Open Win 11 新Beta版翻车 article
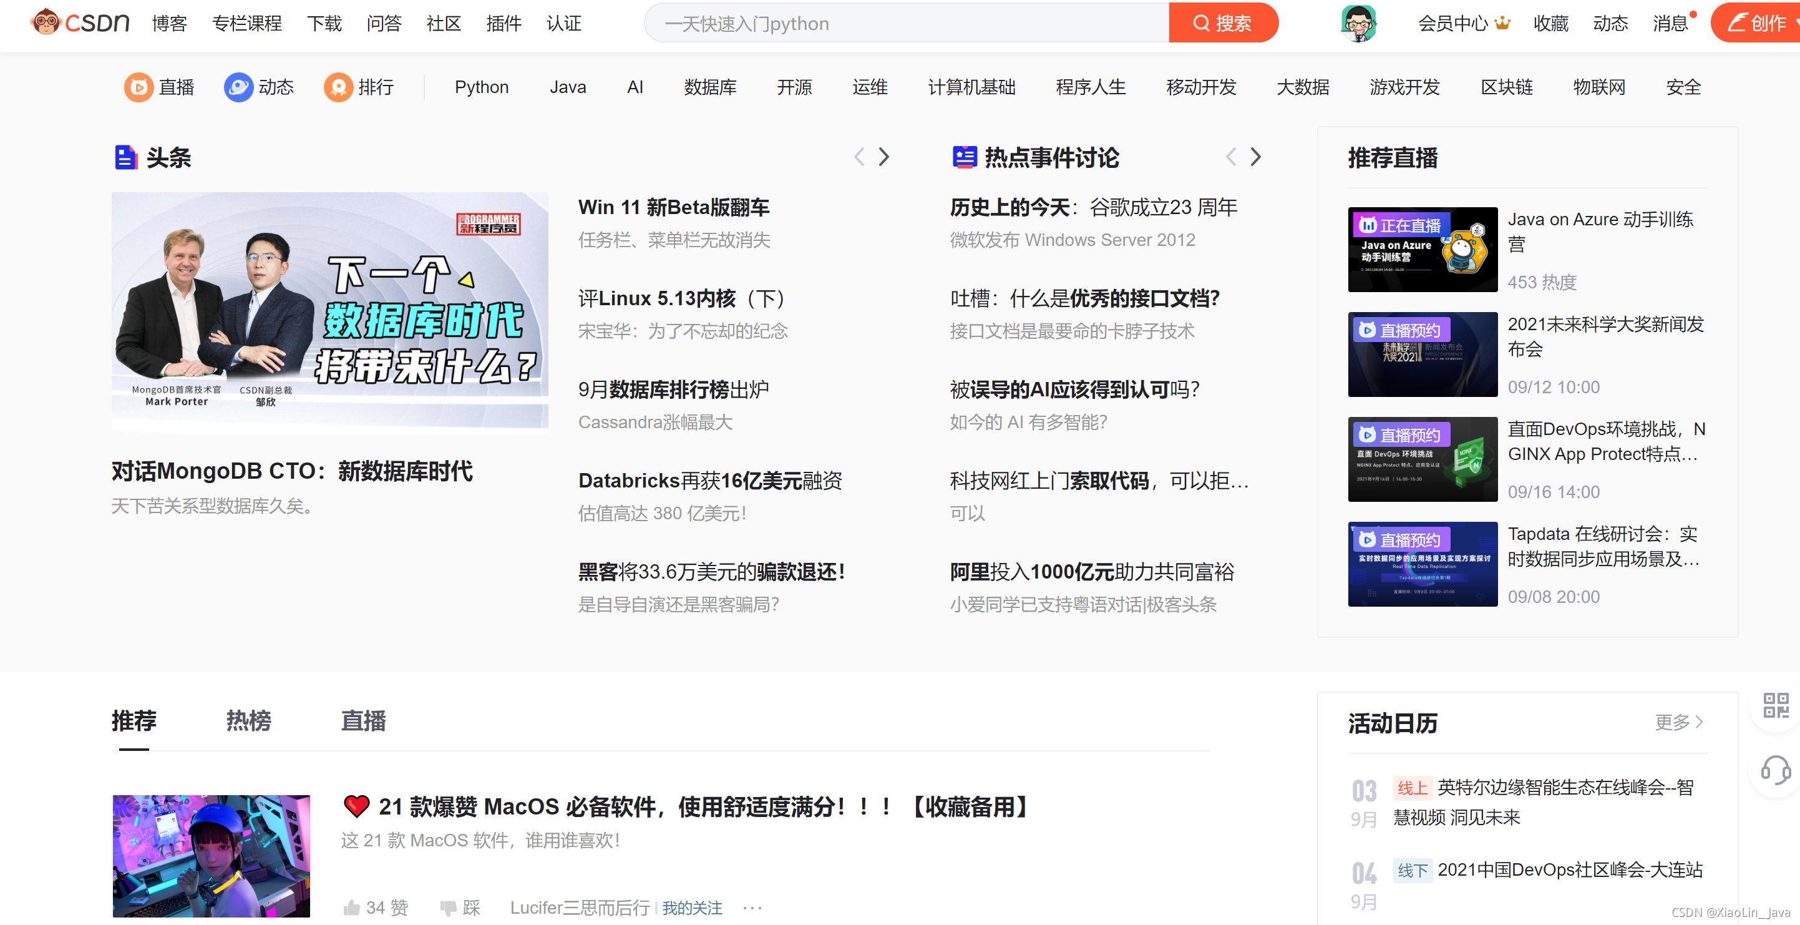Screen dimensions: 1800x925 (x=674, y=207)
